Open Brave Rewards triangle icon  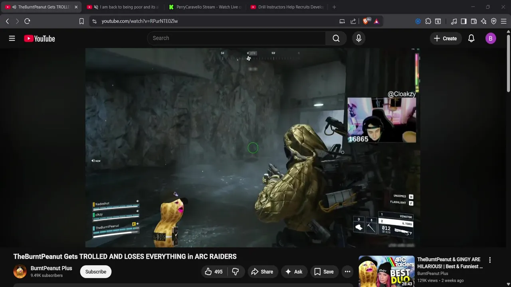point(376,21)
